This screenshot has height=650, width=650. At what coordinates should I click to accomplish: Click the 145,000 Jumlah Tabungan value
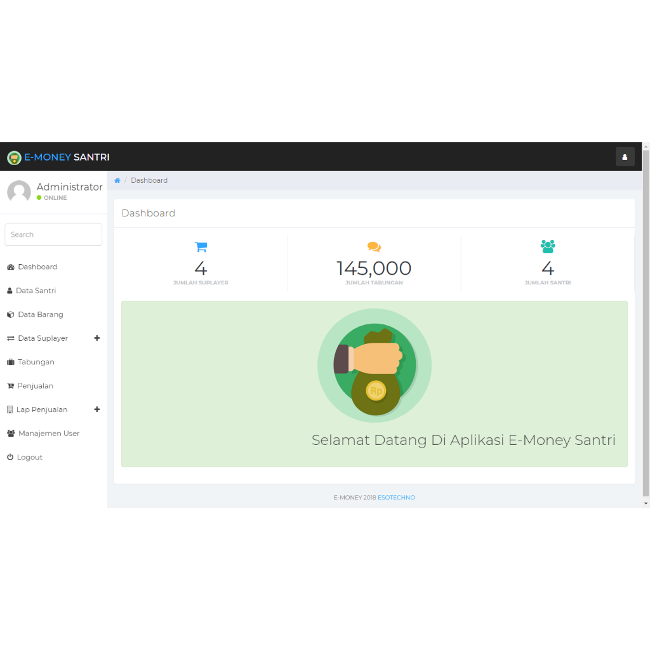[x=374, y=269]
